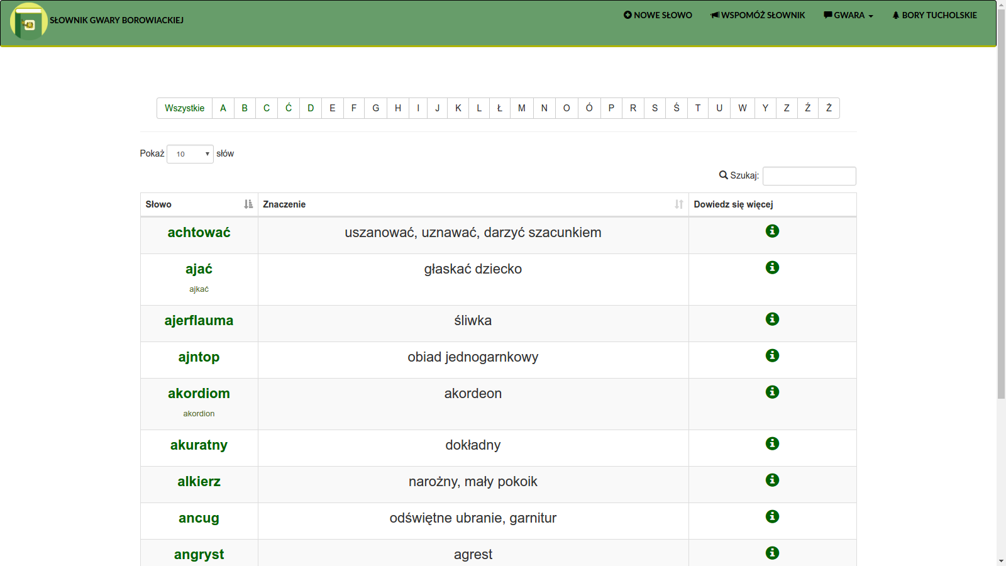
Task: Open the words-per-page dropdown
Action: (190, 154)
